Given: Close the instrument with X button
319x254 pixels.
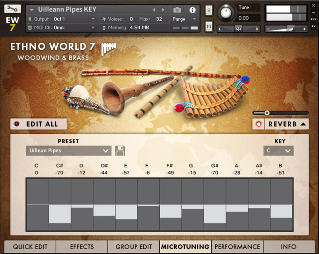Looking at the screenshot, I should click(314, 5).
